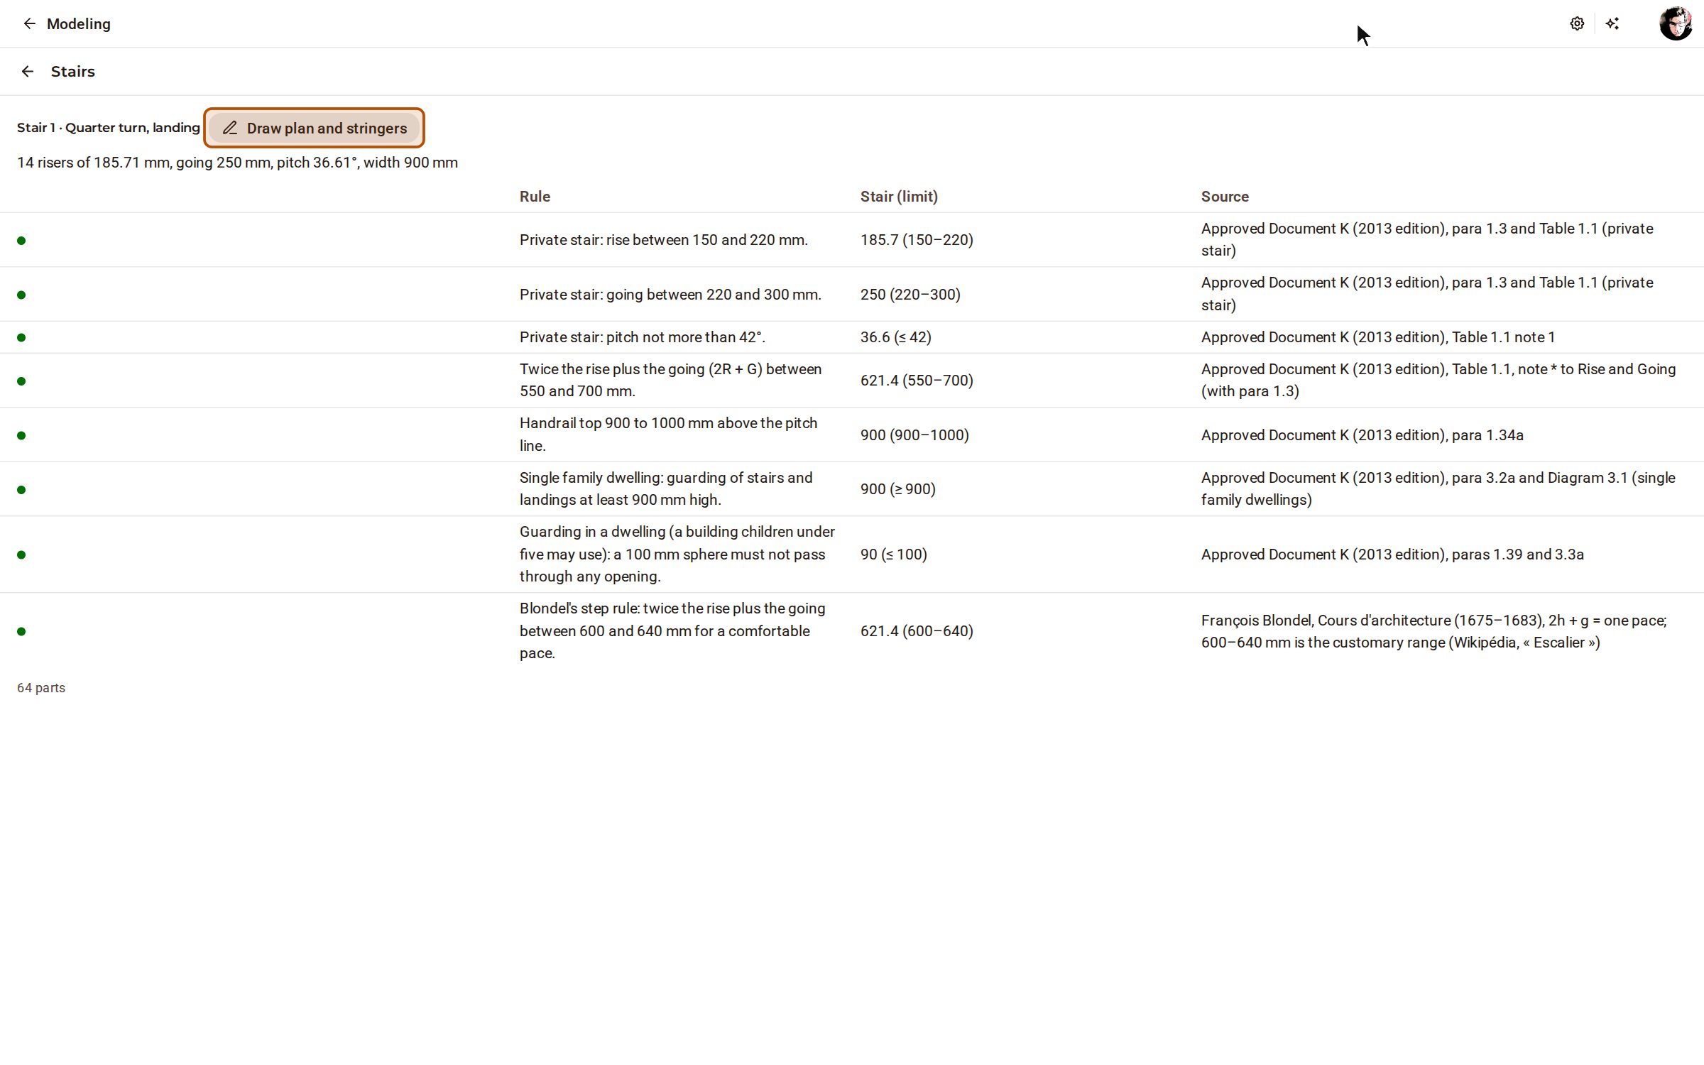Click value '900 (≥ 900)'

click(898, 489)
